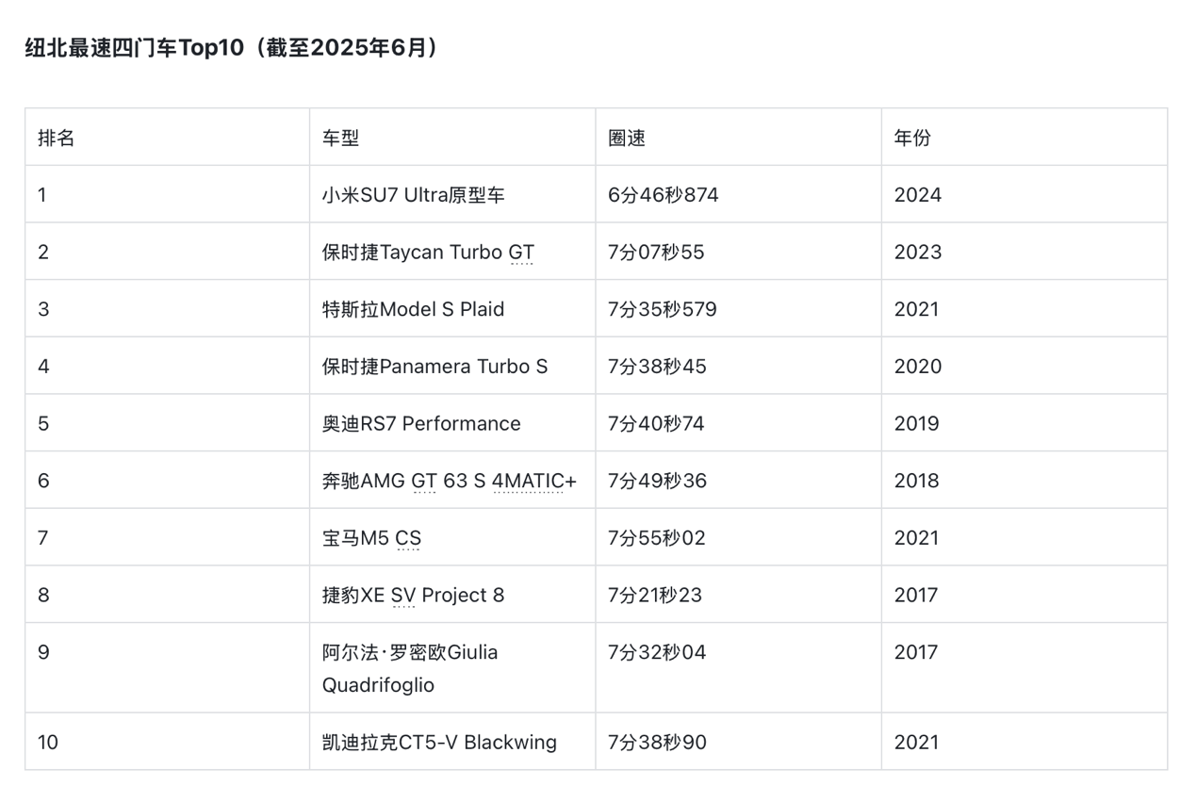Select year 2019 cell
The height and width of the screenshot is (802, 1197).
point(1024,423)
